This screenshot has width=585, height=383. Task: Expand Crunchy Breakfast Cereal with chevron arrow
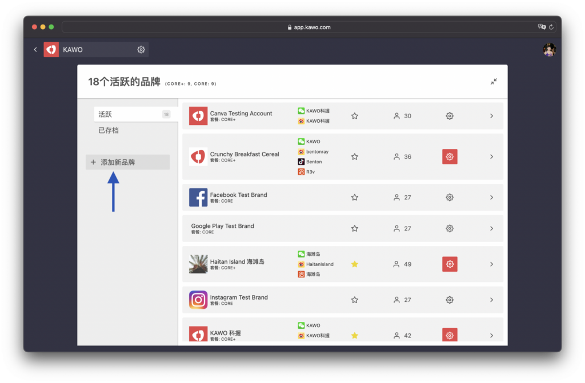click(x=491, y=156)
